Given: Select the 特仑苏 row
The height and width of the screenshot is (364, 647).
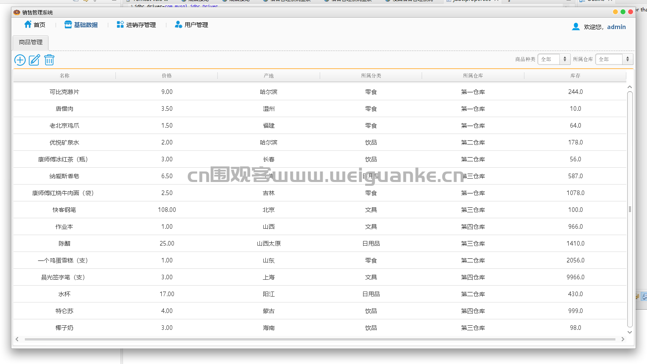Looking at the screenshot, I should (x=320, y=311).
